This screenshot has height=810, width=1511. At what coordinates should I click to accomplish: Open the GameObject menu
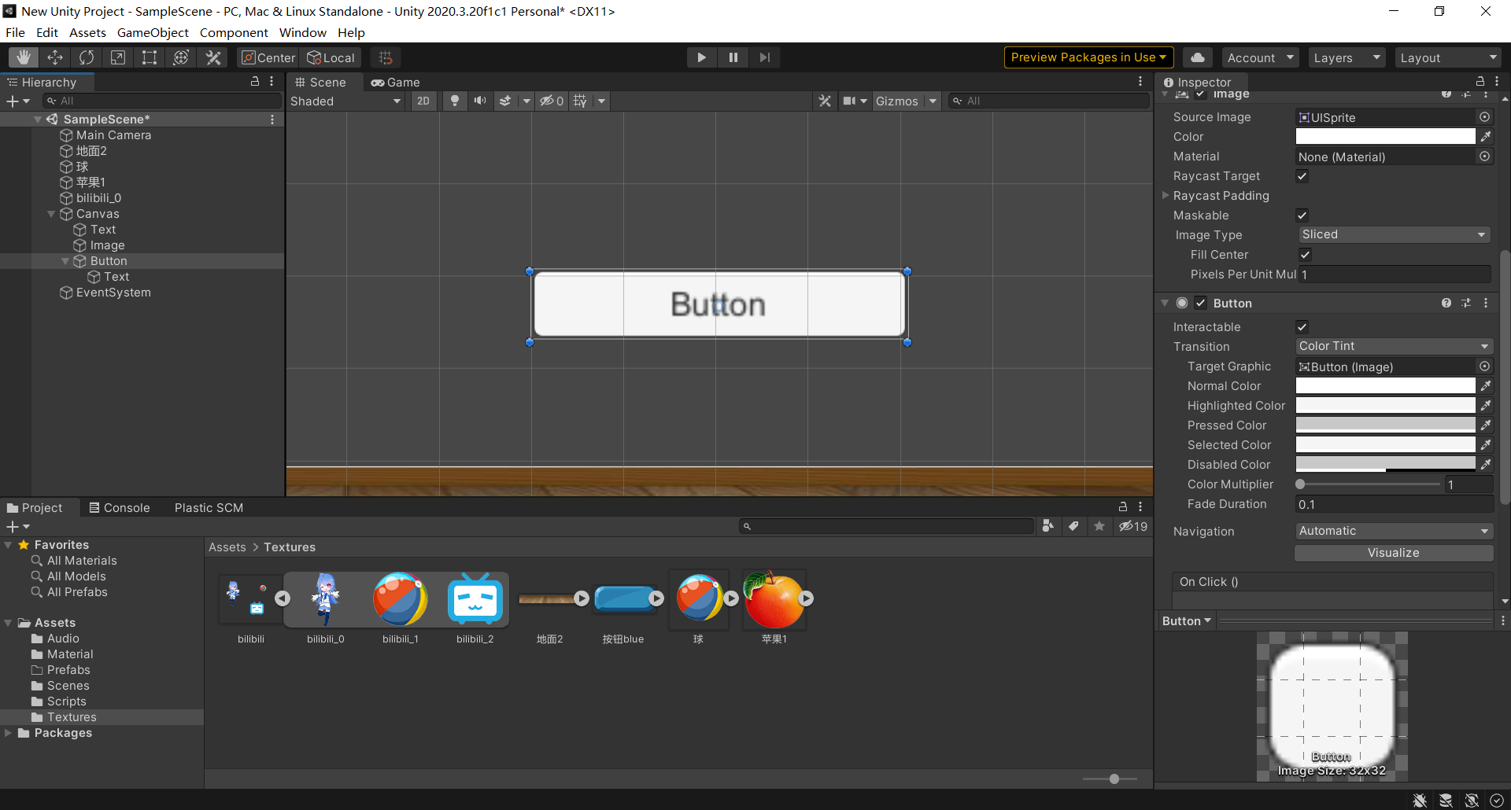point(153,33)
